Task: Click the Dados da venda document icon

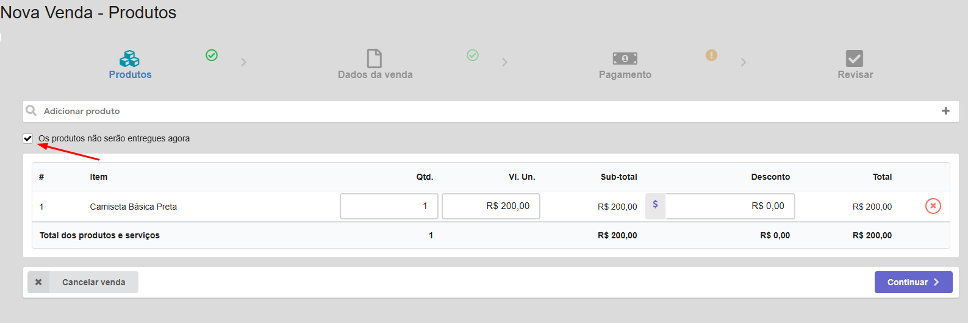Action: point(375,59)
